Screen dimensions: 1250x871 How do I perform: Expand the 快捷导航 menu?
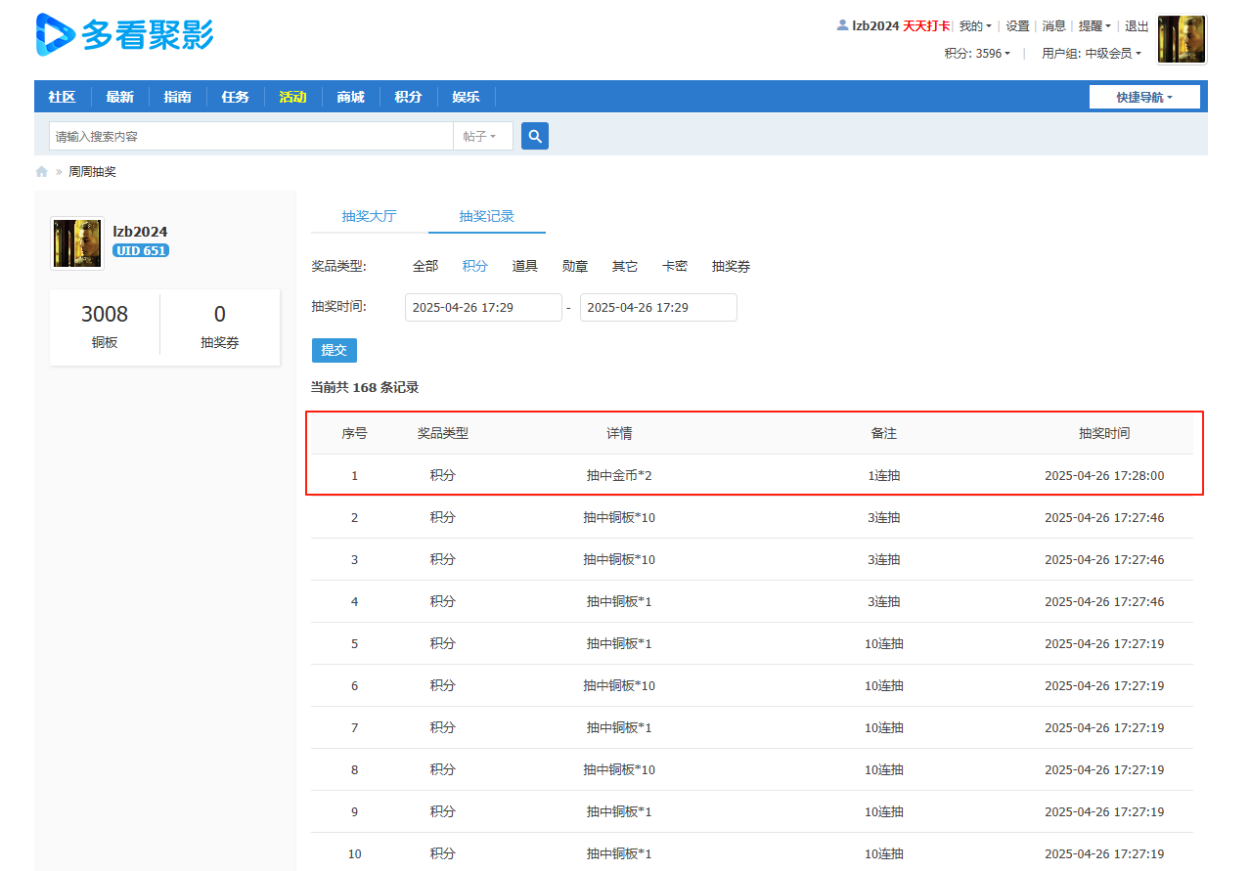(1144, 97)
